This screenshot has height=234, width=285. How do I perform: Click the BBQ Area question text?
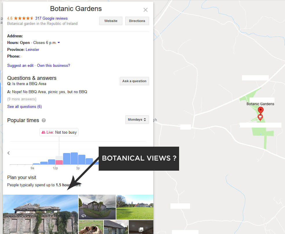[29, 84]
